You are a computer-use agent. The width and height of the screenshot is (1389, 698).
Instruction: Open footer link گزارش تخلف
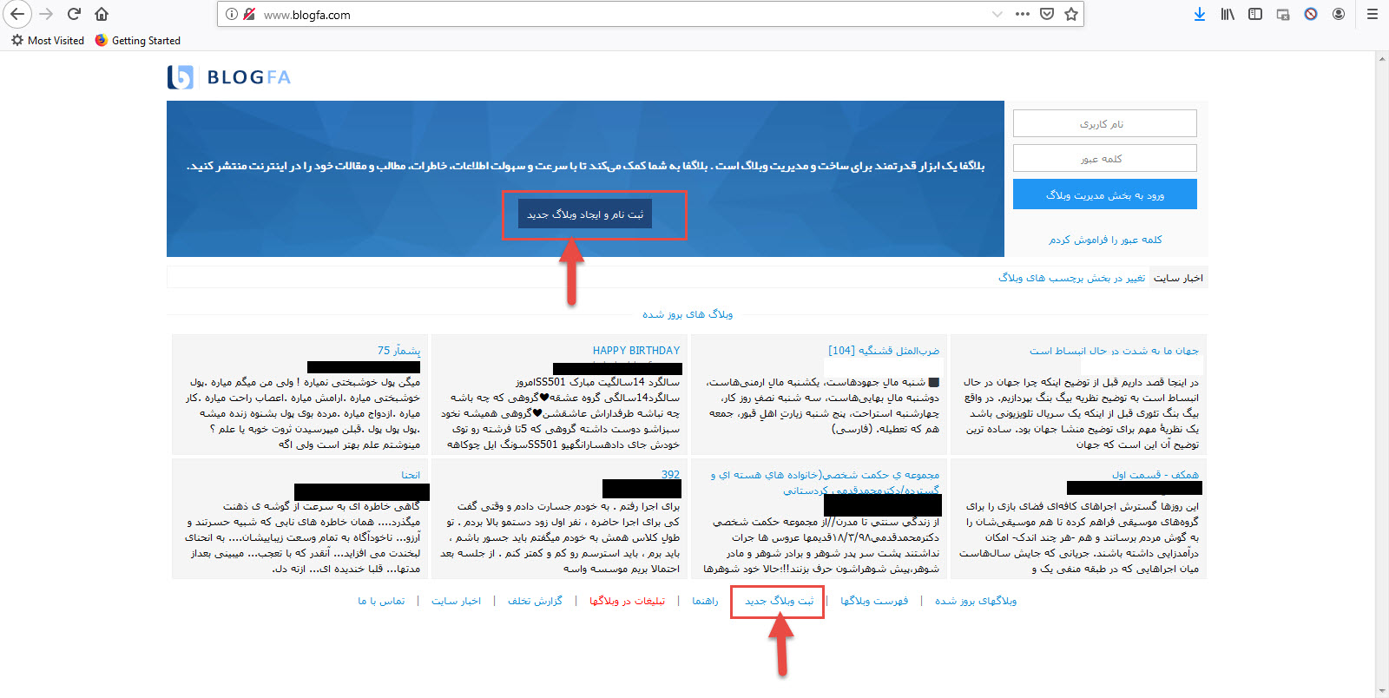pyautogui.click(x=535, y=601)
